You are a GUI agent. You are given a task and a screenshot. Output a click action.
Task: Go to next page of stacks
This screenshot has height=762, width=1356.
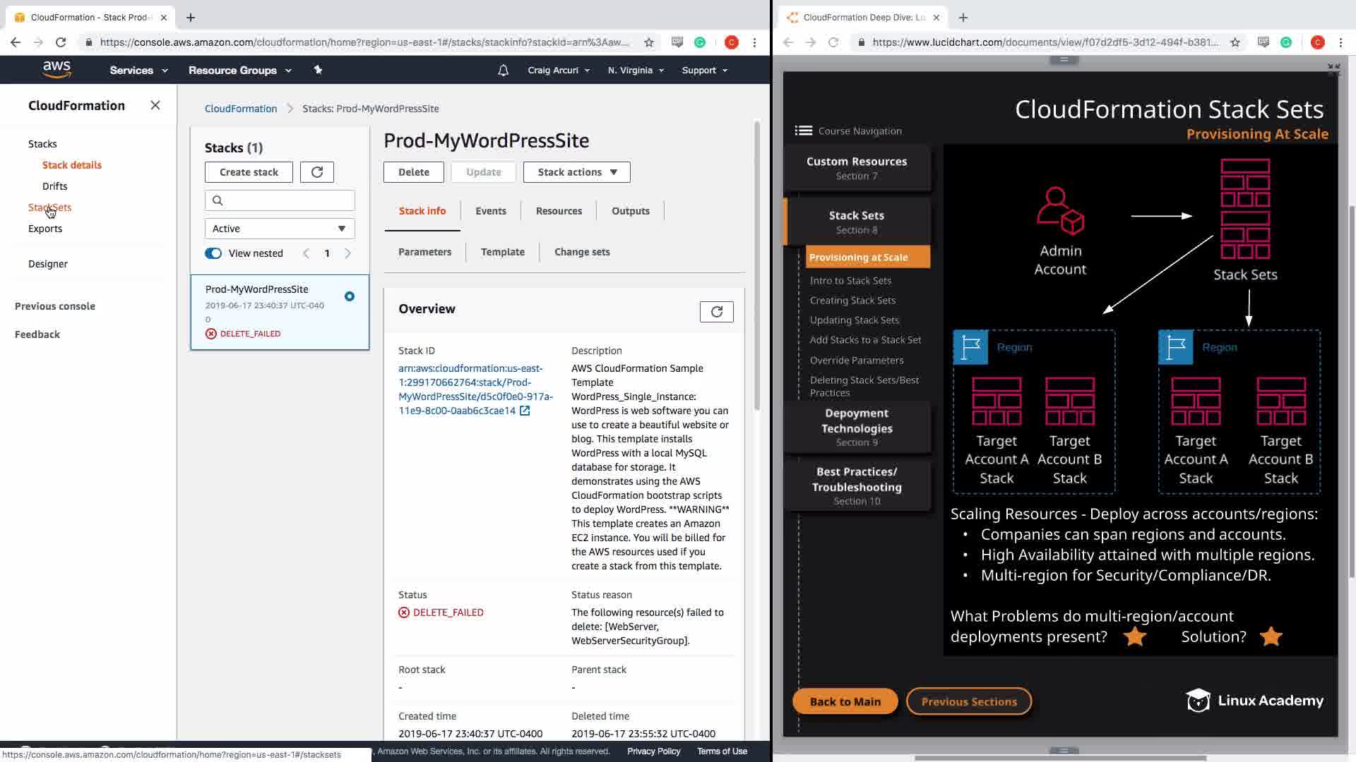point(347,253)
